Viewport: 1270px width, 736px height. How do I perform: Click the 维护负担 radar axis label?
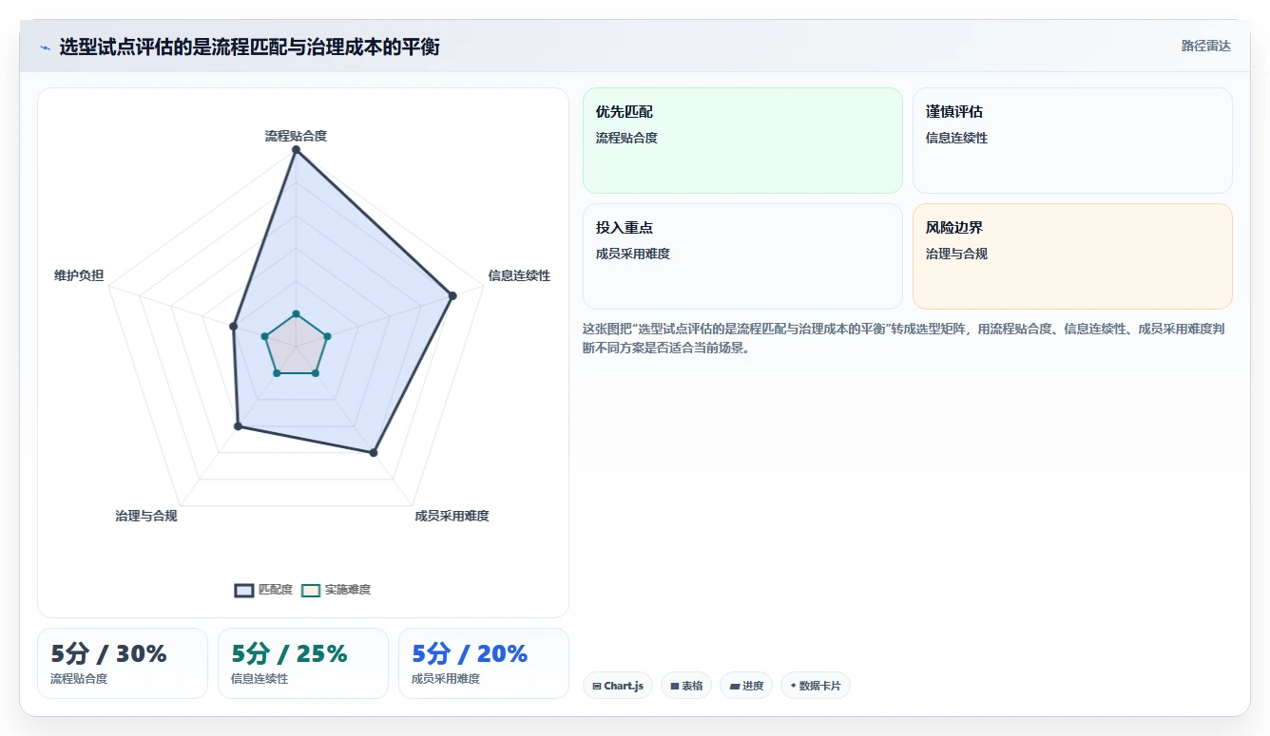[x=79, y=275]
